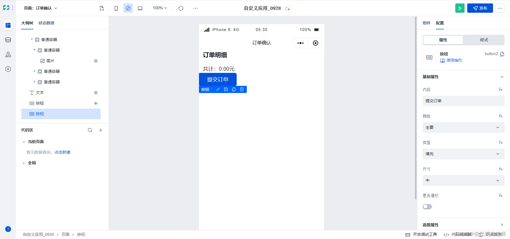510x239 pixels.
Task: Click the 发布 publish button
Action: click(x=480, y=8)
